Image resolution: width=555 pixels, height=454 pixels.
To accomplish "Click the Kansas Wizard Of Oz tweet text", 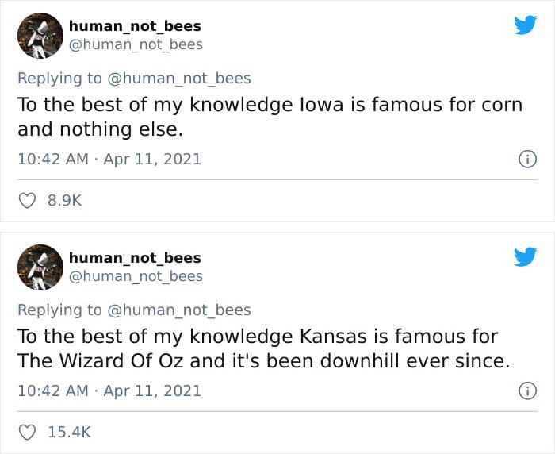I will coord(263,348).
